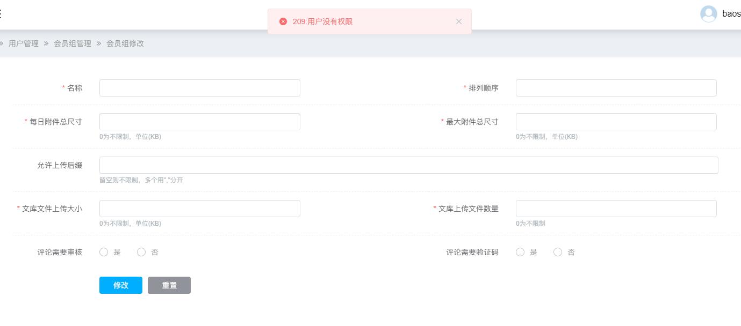Choose 否 for 评论需要验证码
The width and height of the screenshot is (741, 326).
click(x=558, y=252)
